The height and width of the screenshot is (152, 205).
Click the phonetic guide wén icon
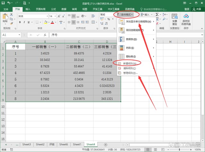61,22
